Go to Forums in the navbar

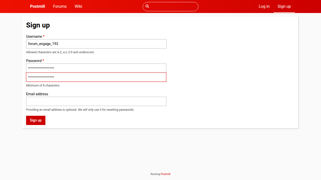pos(60,6)
